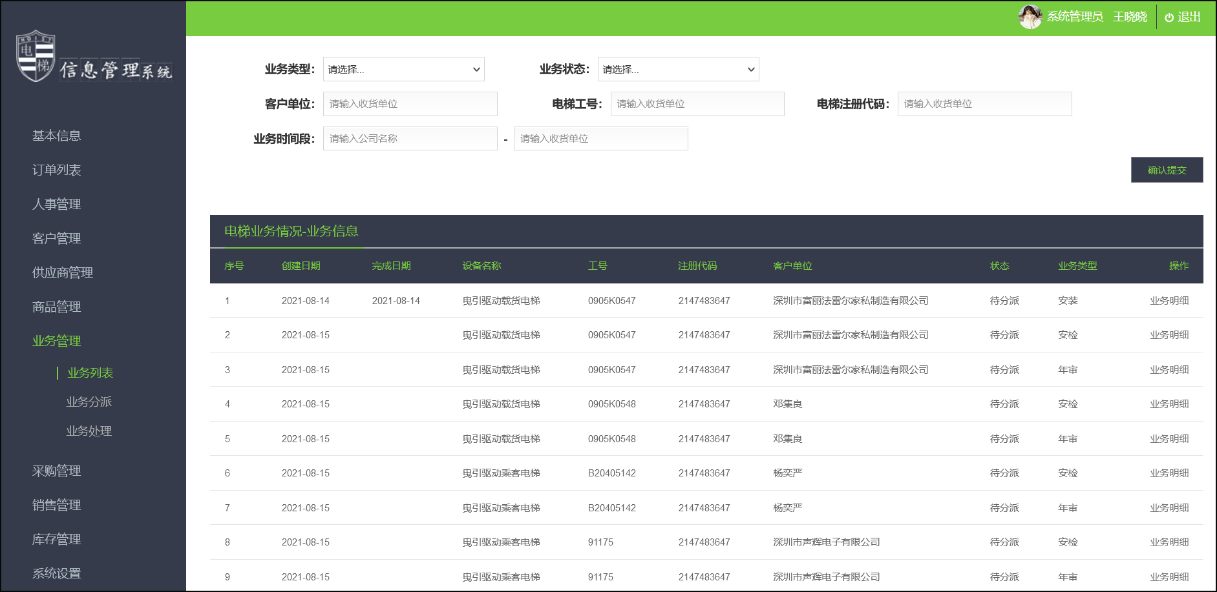The width and height of the screenshot is (1217, 592).
Task: Click the 完成日期 column header
Action: 392,266
